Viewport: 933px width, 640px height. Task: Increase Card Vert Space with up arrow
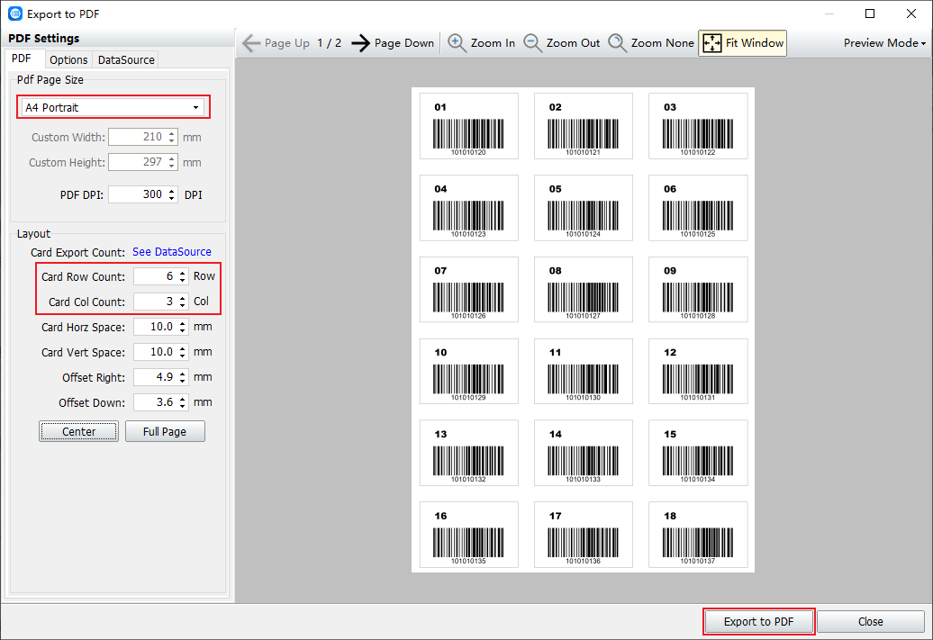click(x=183, y=348)
